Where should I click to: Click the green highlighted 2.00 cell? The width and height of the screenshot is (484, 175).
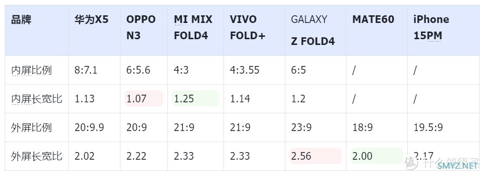click(x=377, y=156)
